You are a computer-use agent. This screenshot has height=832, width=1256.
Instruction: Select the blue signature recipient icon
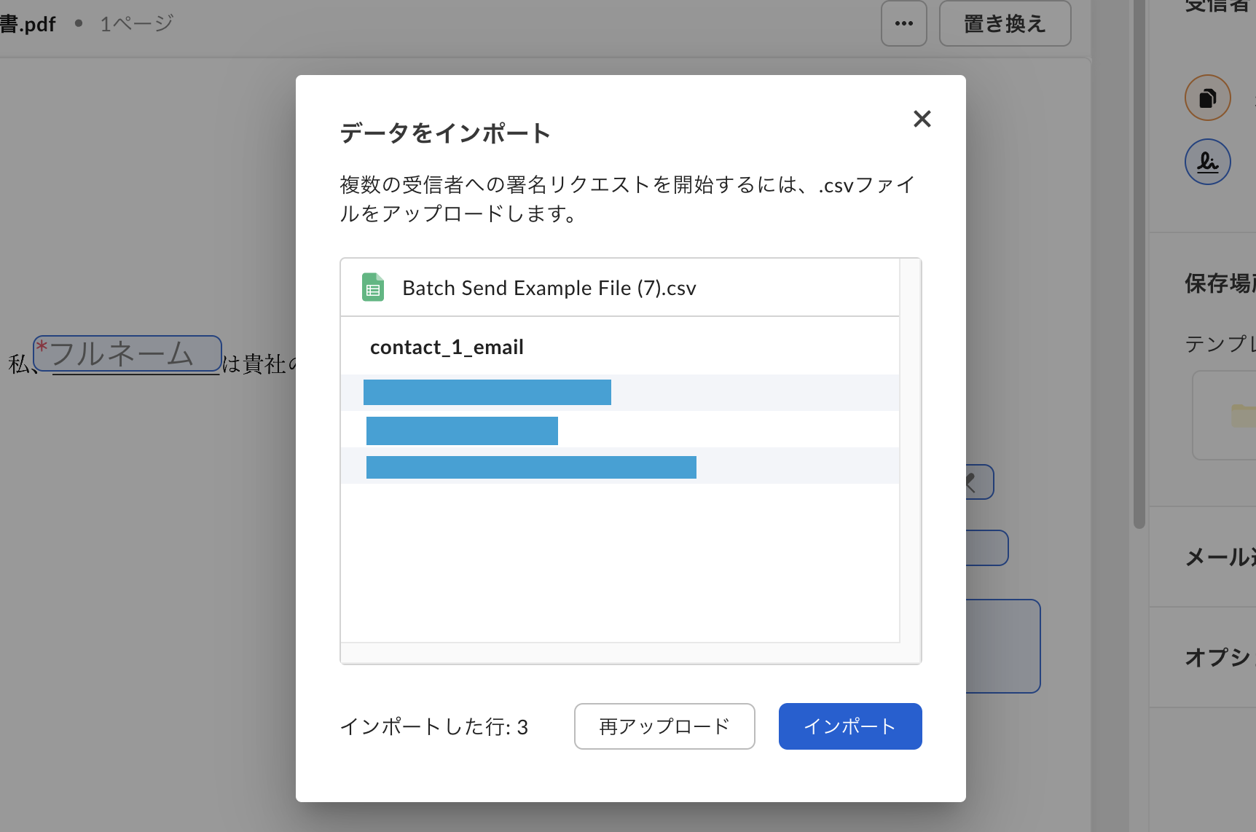coord(1207,162)
